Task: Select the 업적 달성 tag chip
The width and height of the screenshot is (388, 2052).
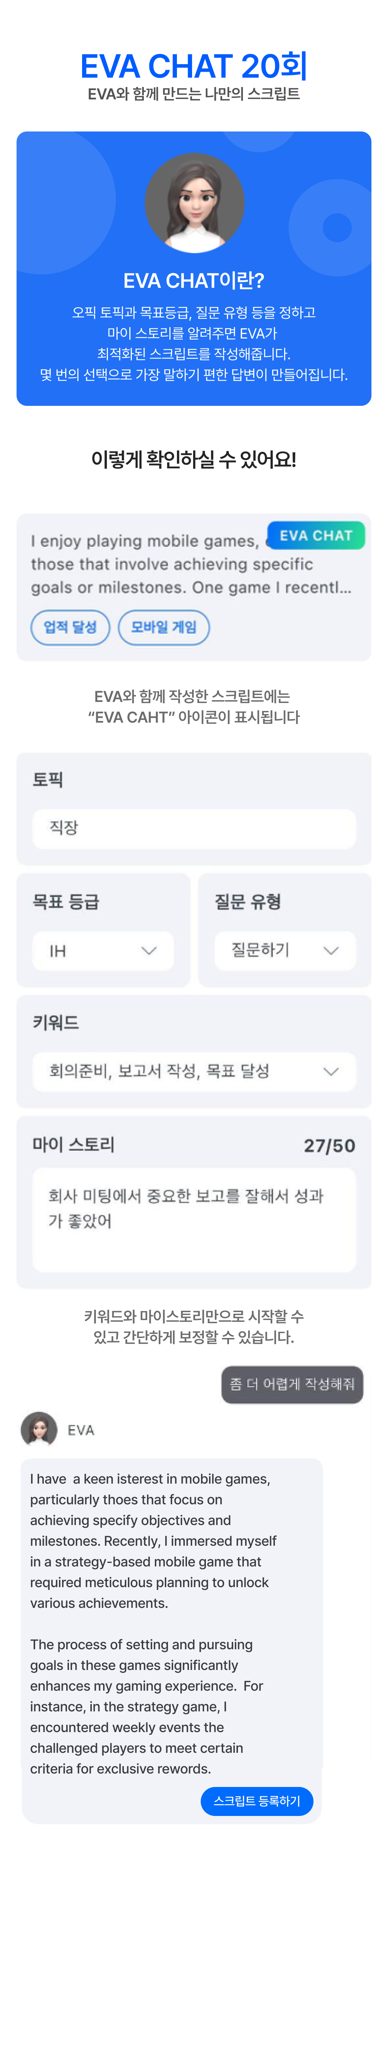Action: point(70,627)
